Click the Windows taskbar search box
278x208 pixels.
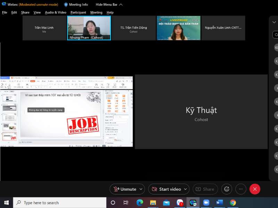click(x=59, y=202)
